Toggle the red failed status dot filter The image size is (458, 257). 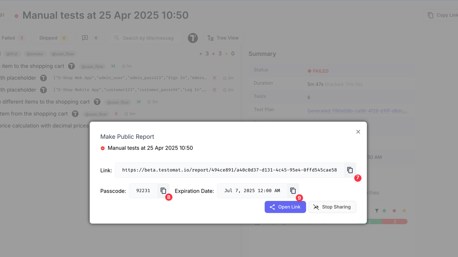point(394,211)
